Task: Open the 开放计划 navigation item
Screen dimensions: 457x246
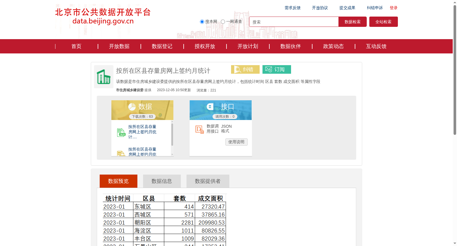Action: [248, 46]
